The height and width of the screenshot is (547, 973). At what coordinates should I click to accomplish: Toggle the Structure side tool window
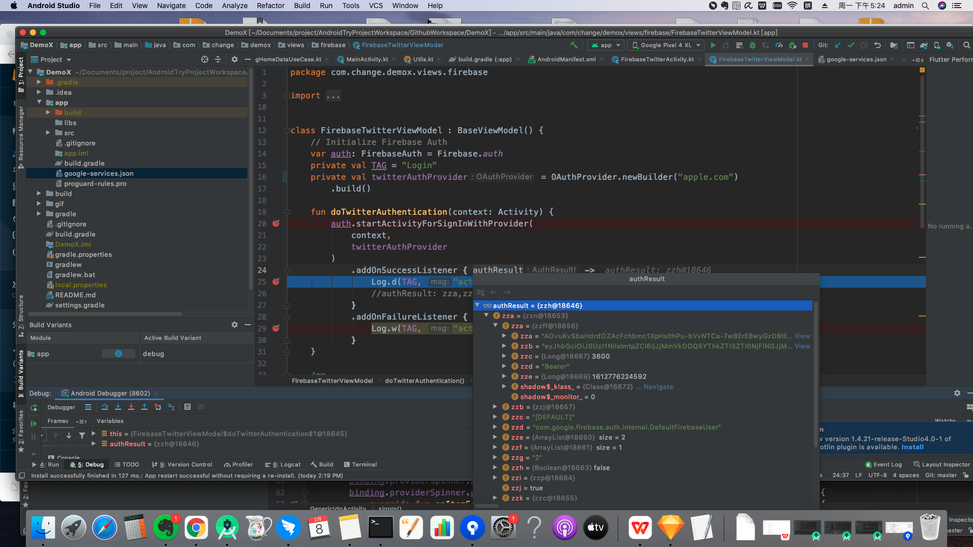coord(21,315)
